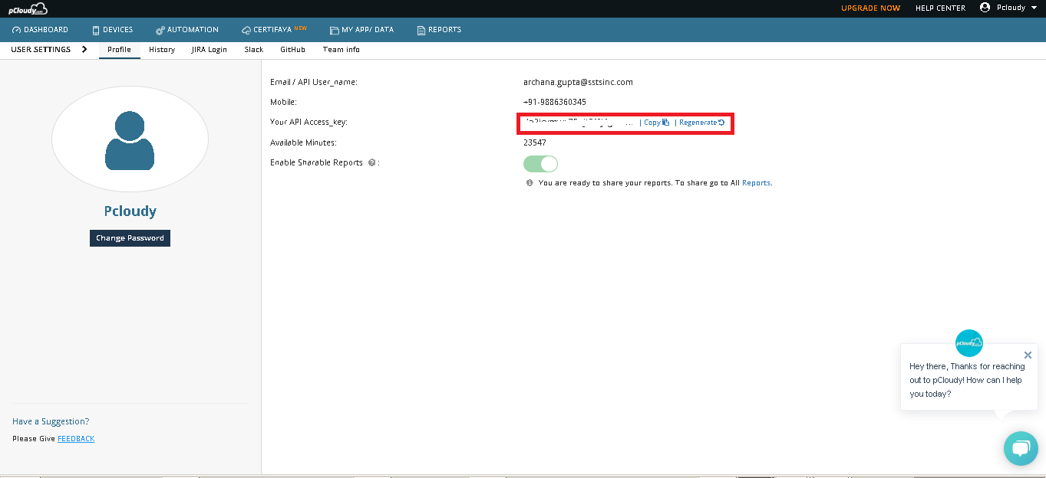Open the chat widget bubble
This screenshot has height=478, width=1046.
[x=1021, y=449]
